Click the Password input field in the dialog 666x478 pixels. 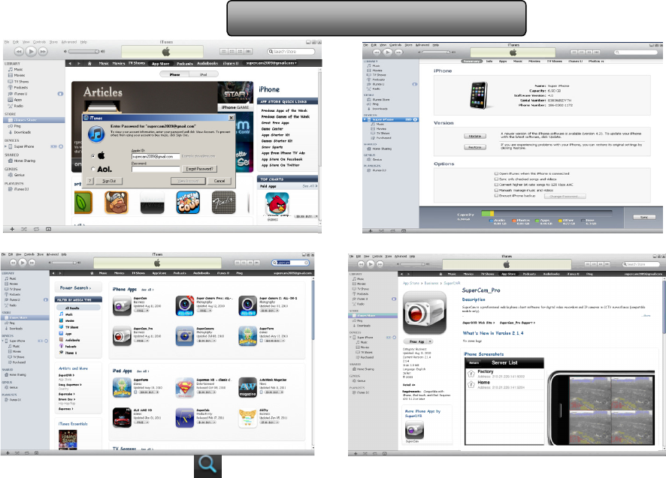tap(156, 169)
